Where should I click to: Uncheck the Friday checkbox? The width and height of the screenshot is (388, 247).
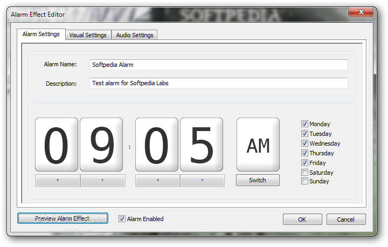(304, 162)
